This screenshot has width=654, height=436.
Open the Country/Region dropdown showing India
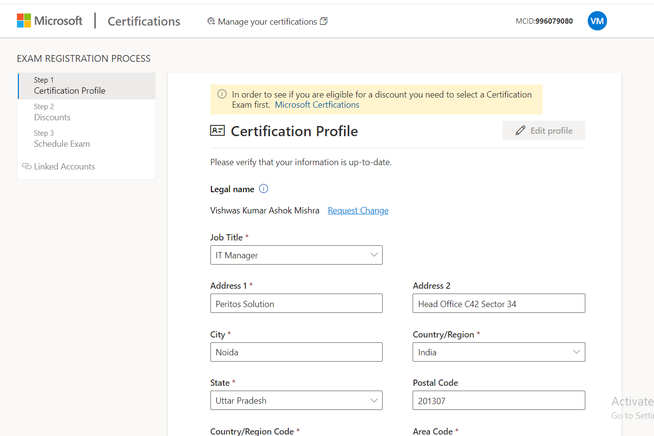pyautogui.click(x=499, y=352)
